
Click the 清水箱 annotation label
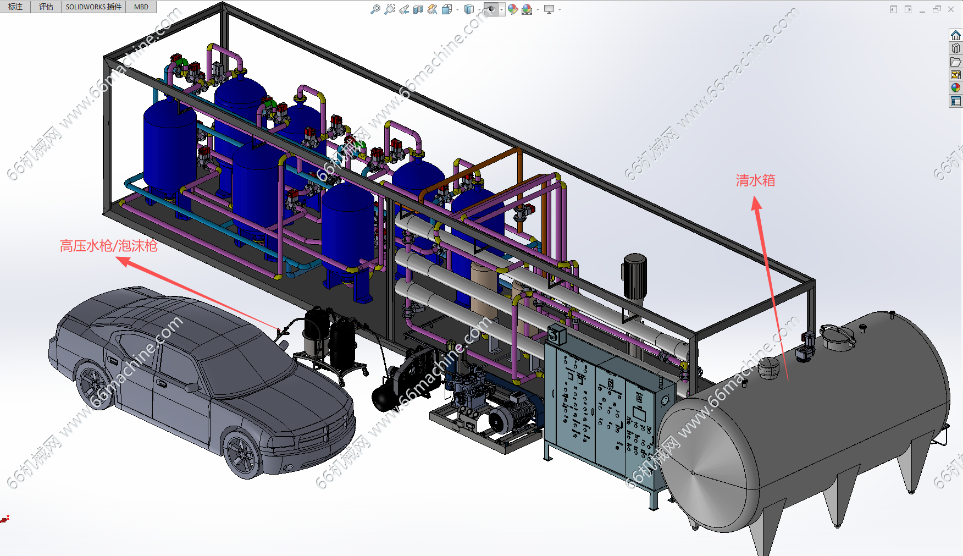point(755,180)
